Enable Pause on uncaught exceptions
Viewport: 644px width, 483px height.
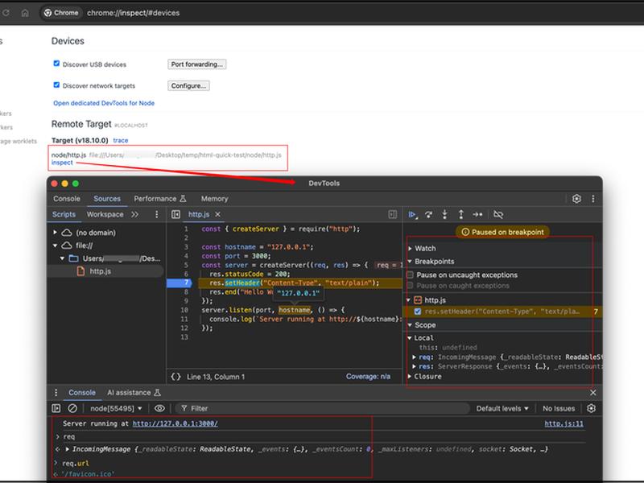tap(410, 275)
